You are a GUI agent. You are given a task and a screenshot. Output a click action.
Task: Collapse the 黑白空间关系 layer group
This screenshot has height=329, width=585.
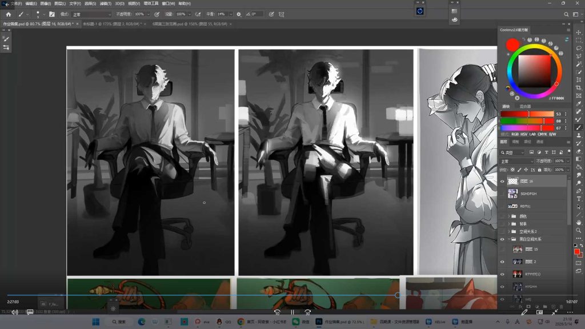click(508, 239)
